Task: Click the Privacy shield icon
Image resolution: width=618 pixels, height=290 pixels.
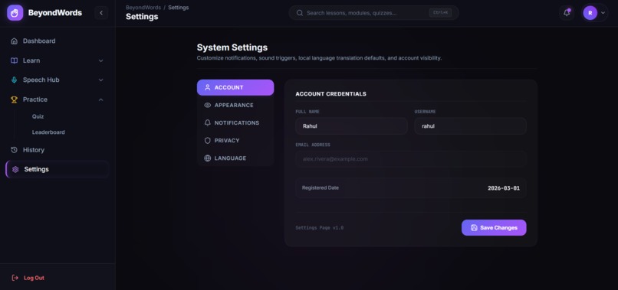Action: [x=208, y=141]
